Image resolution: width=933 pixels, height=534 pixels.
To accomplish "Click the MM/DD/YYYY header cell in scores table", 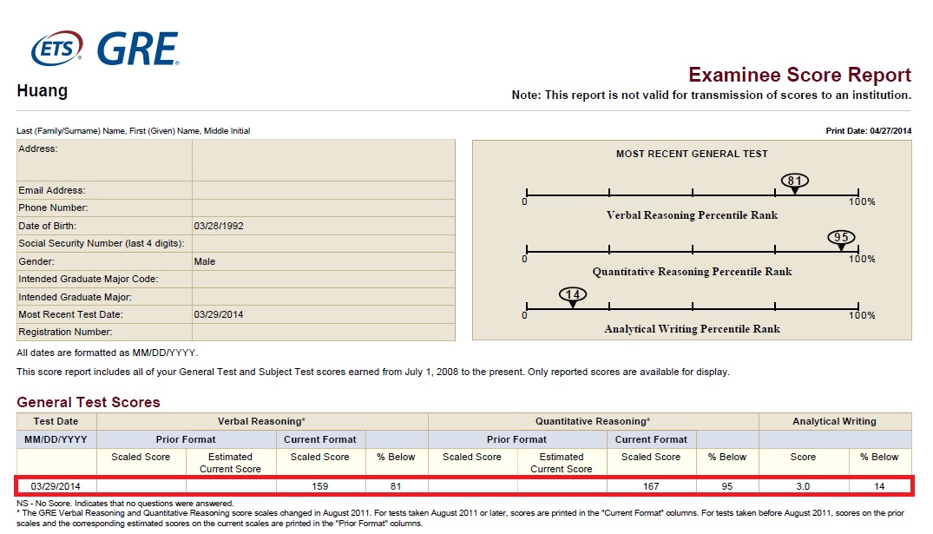I will 56,439.
